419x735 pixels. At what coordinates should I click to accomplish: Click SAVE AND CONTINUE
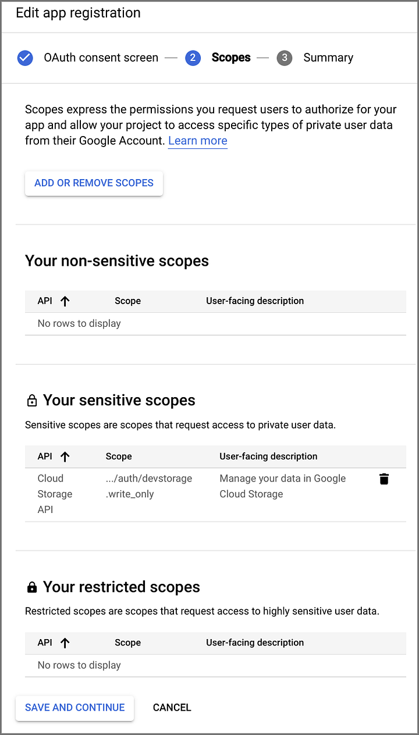point(74,708)
